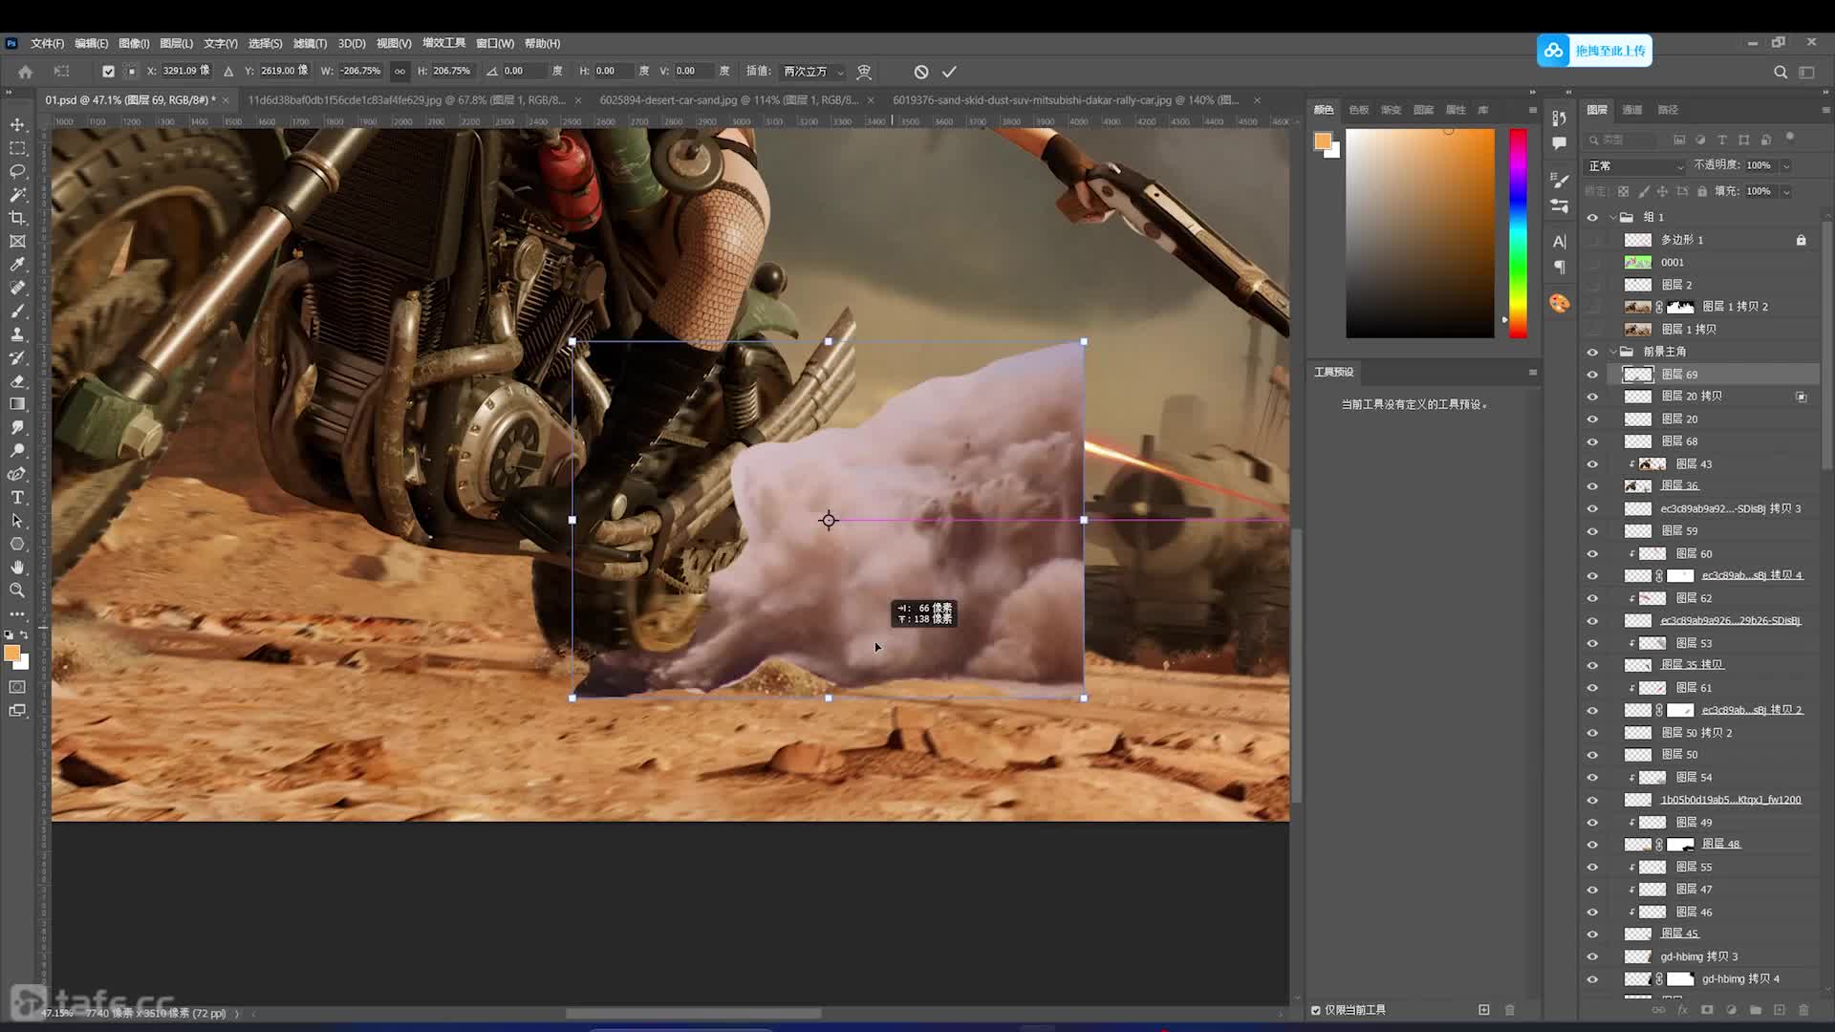Image resolution: width=1835 pixels, height=1032 pixels.
Task: Switch to the 6025894-desert-car-sand.jpg document tab
Action: pyautogui.click(x=728, y=100)
